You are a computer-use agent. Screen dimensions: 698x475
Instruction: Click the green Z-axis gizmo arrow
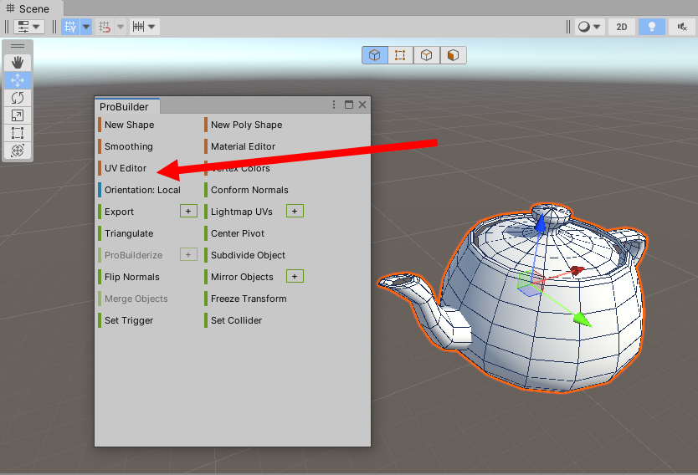tap(583, 319)
